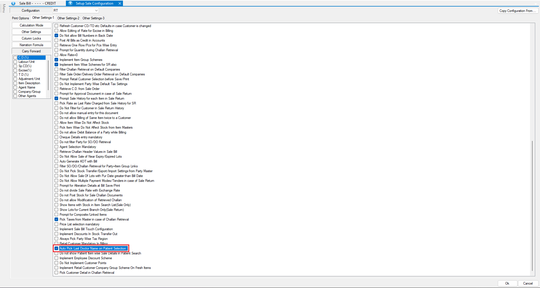The height and width of the screenshot is (288, 540).
Task: Expand the Configuration RT dropdown
Action: point(96,11)
